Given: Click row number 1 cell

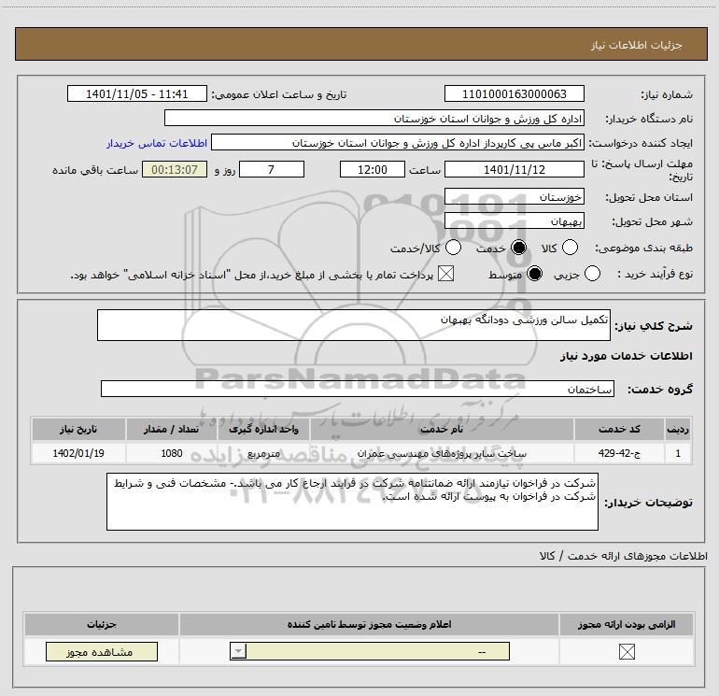Looking at the screenshot, I should click(678, 453).
